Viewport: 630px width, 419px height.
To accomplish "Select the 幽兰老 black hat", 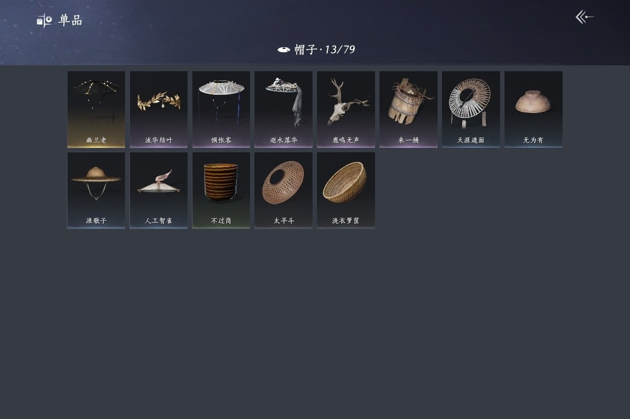I will tap(96, 110).
